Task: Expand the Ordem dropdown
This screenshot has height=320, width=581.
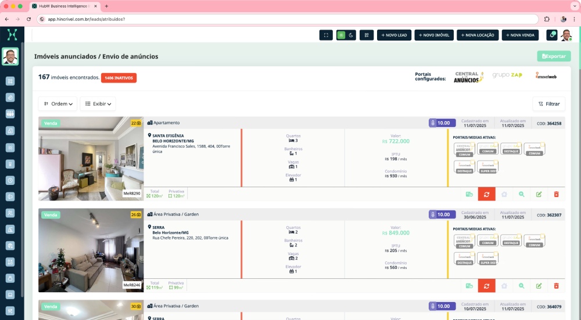Action: coord(58,104)
